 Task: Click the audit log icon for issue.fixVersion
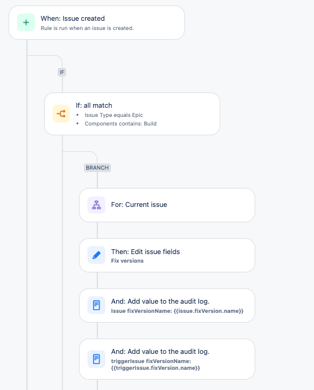(x=97, y=306)
